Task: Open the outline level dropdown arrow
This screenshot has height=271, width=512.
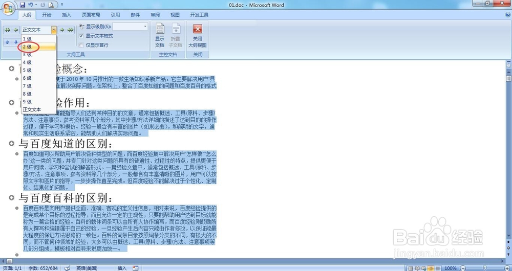Action: (54, 30)
